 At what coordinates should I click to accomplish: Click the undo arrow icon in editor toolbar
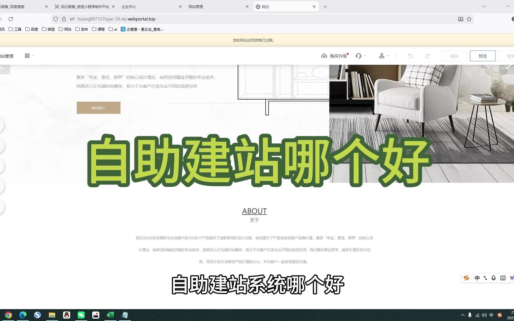[410, 56]
